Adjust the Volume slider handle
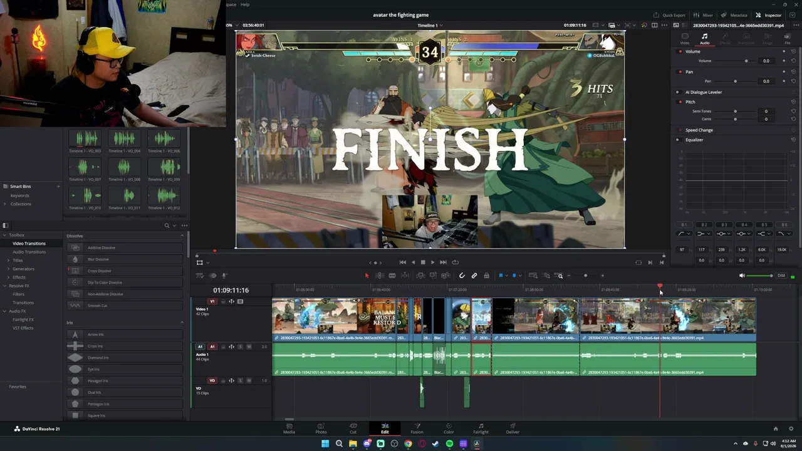802x451 pixels. (x=746, y=61)
